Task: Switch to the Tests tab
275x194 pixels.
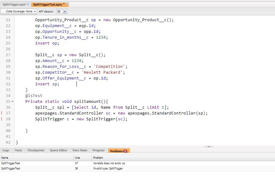Action: click(x=18, y=150)
